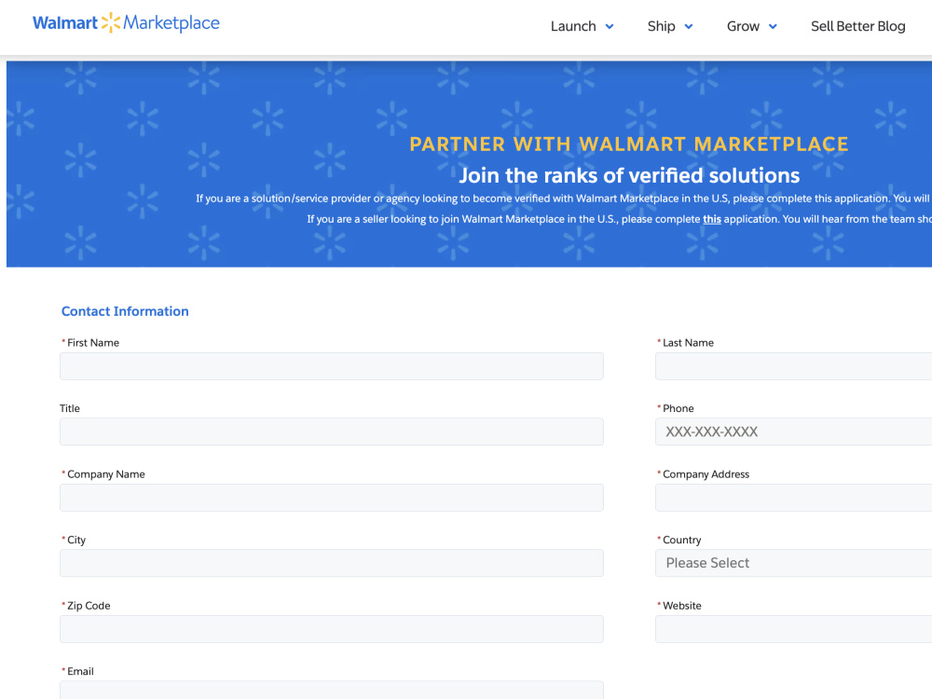The height and width of the screenshot is (699, 932).
Task: Focus the First Name input field
Action: [332, 366]
